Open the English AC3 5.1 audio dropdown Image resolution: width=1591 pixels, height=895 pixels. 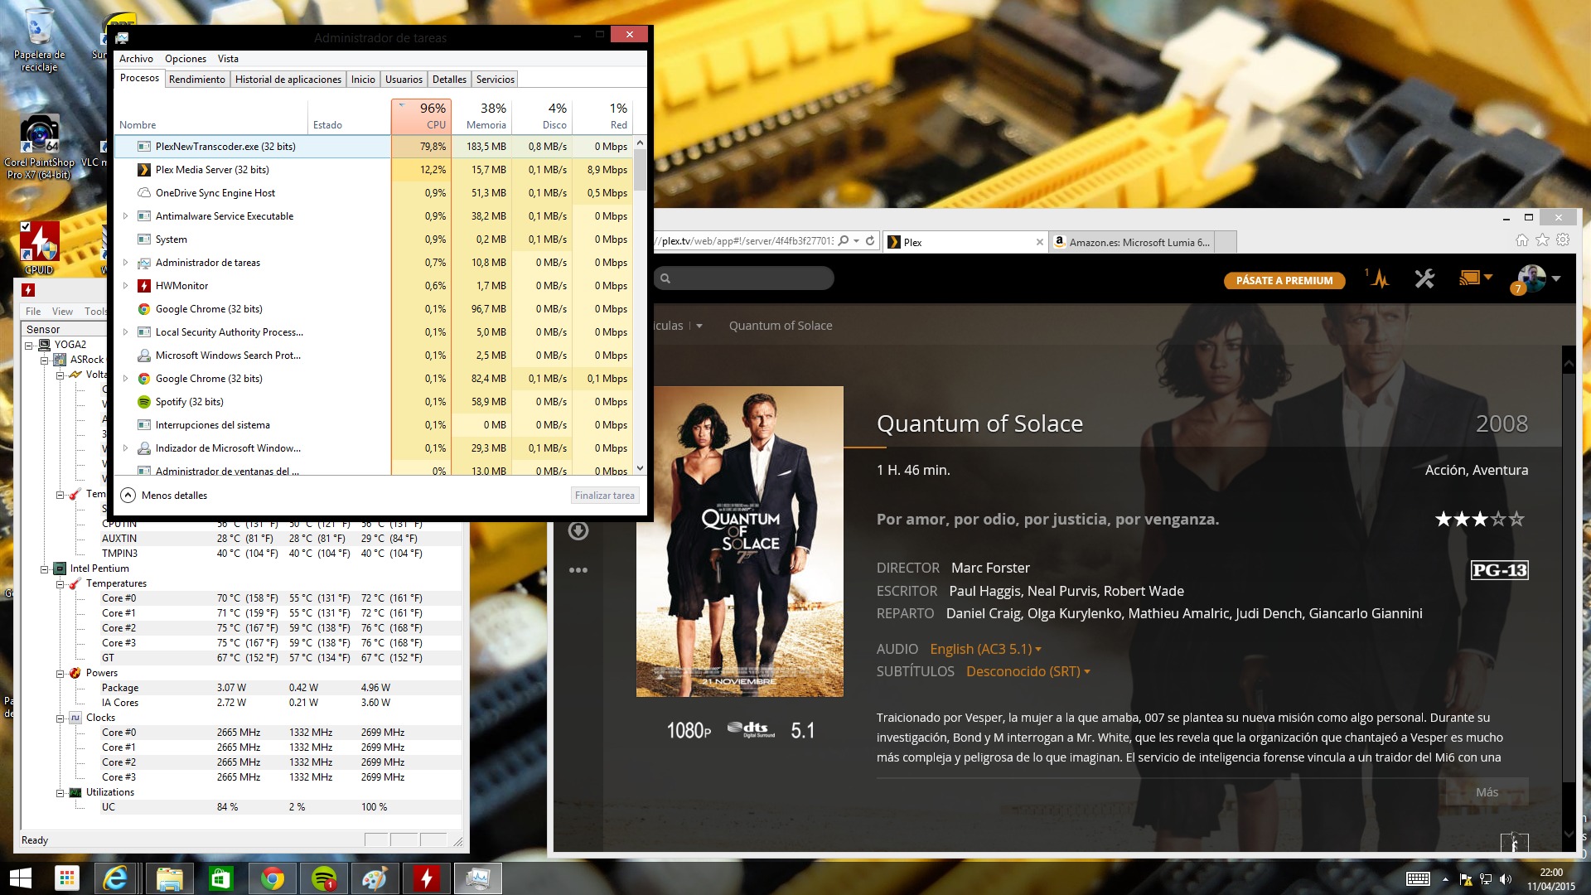985,649
